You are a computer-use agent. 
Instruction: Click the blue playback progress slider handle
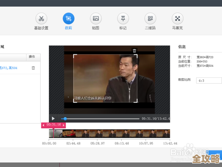65,118
